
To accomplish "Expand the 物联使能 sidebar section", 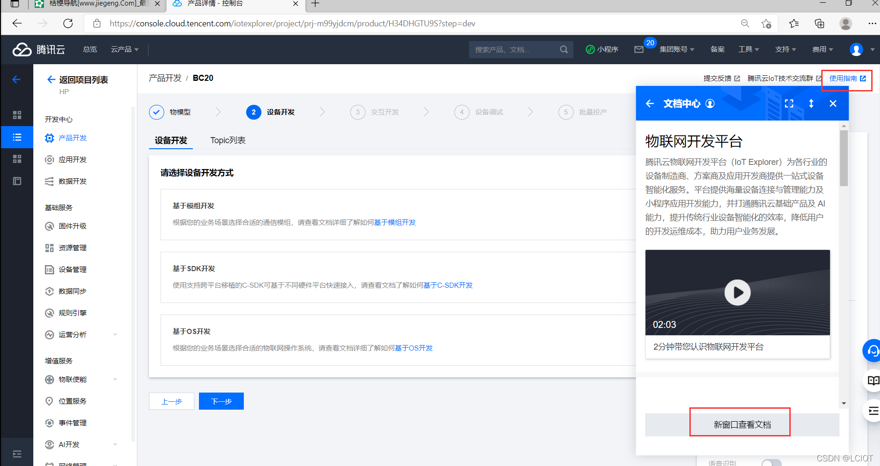I will 74,379.
